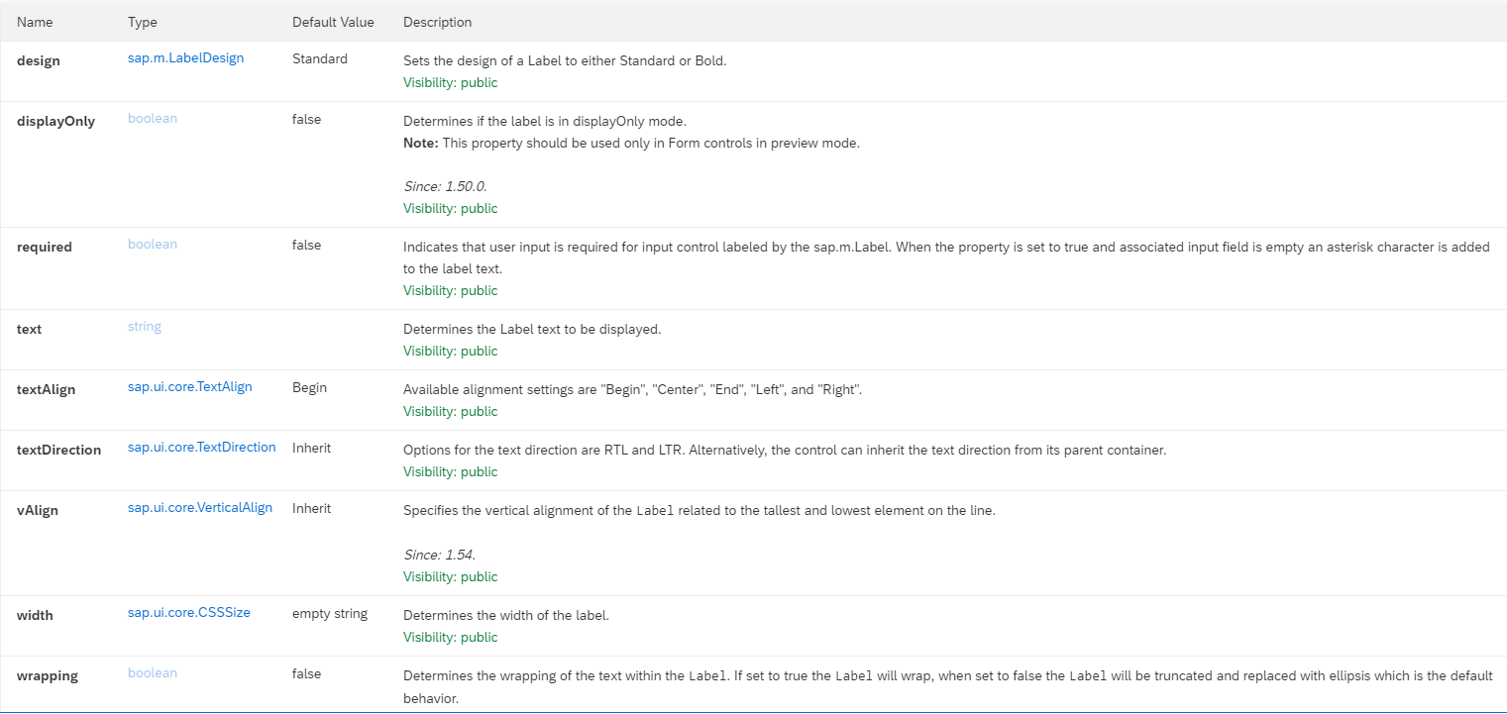Select the textAlign property name

47,389
